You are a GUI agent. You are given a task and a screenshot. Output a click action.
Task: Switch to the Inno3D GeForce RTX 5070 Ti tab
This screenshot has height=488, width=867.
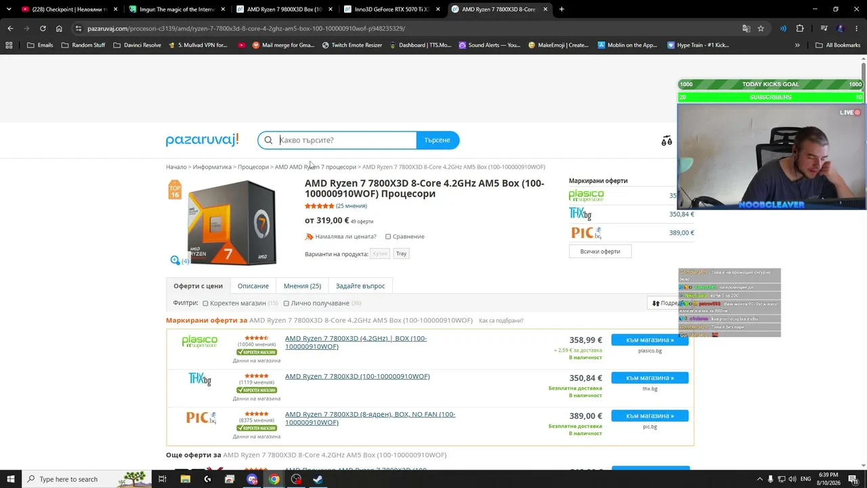coord(390,9)
